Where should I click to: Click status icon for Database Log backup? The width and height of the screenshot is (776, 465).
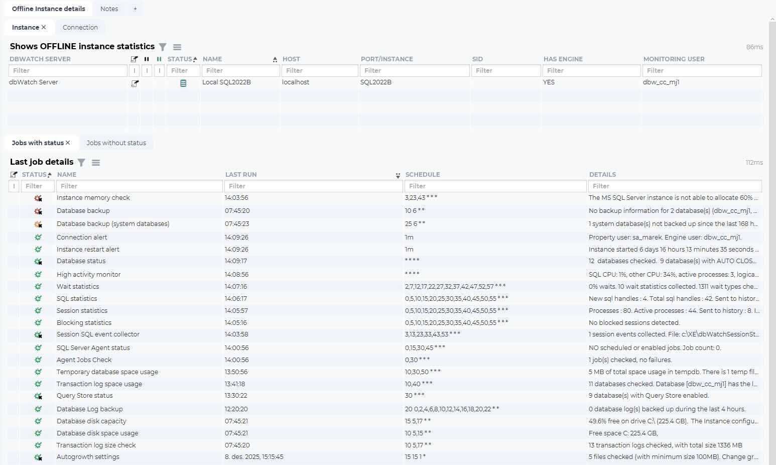pos(38,409)
